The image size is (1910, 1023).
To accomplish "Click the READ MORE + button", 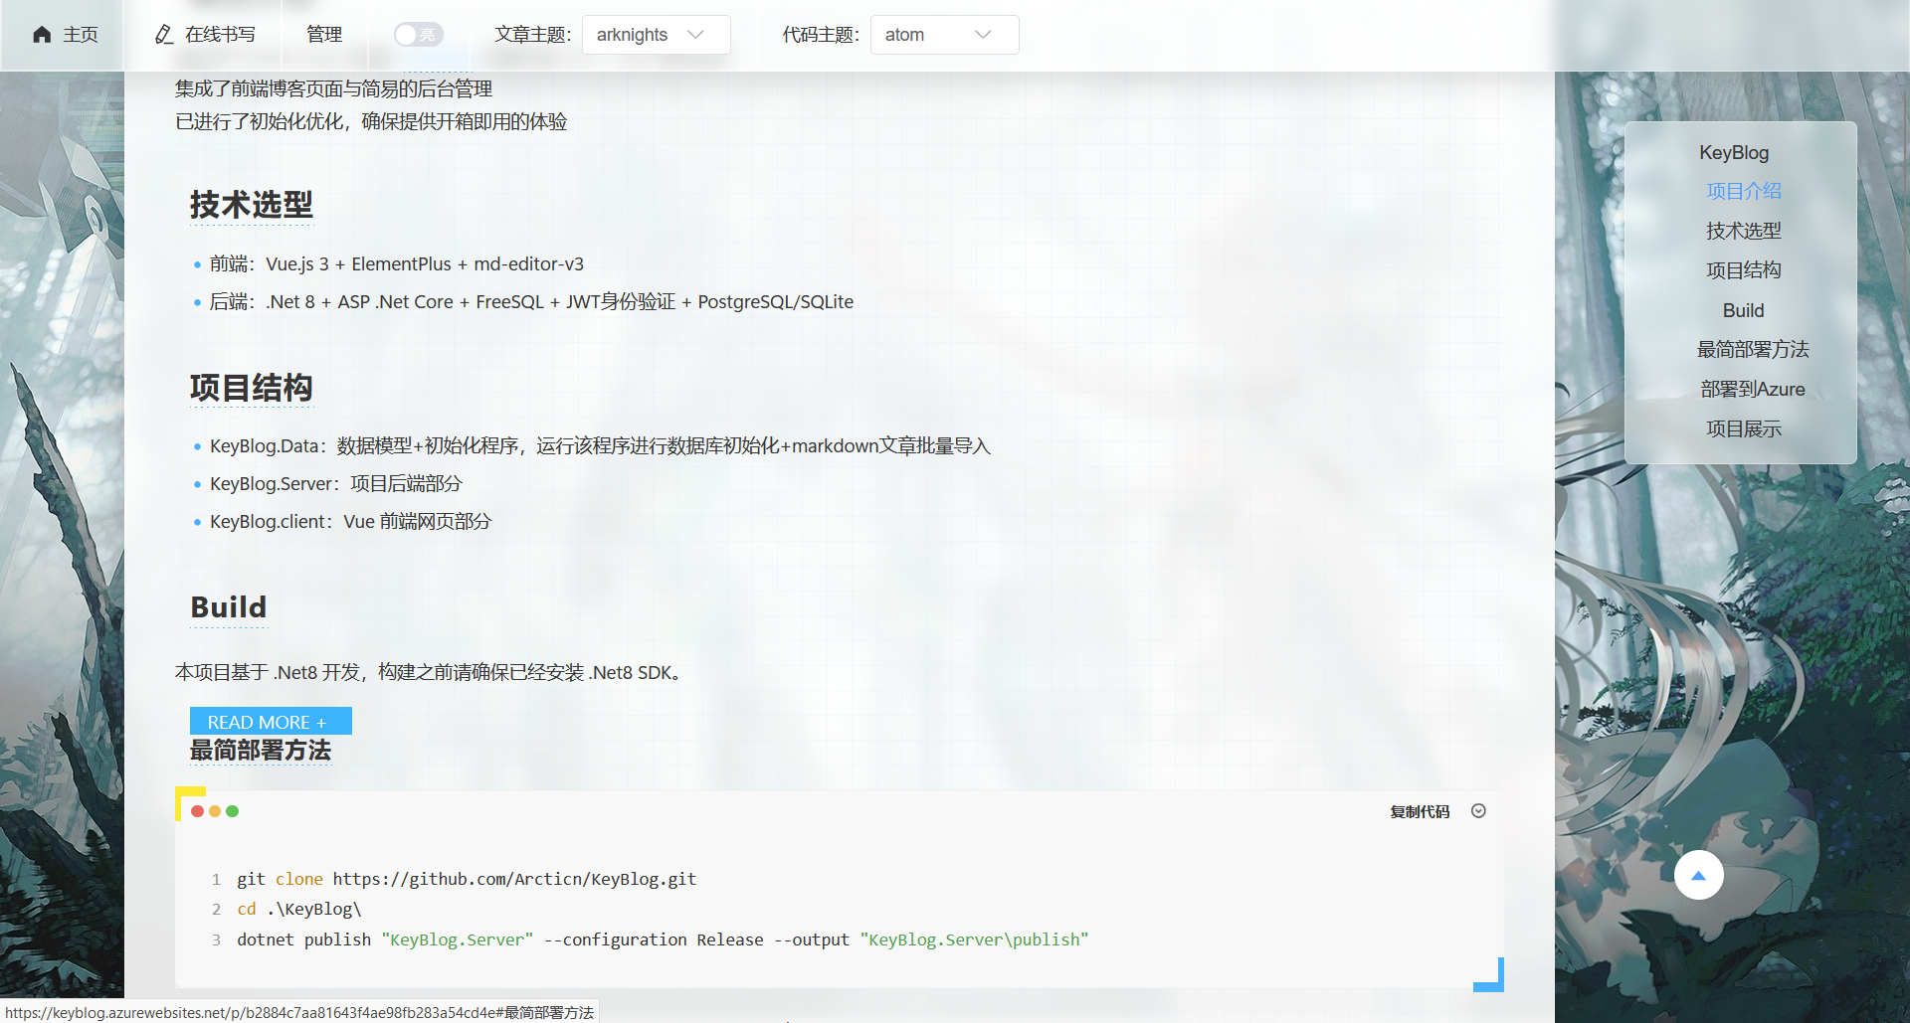I will pos(270,721).
